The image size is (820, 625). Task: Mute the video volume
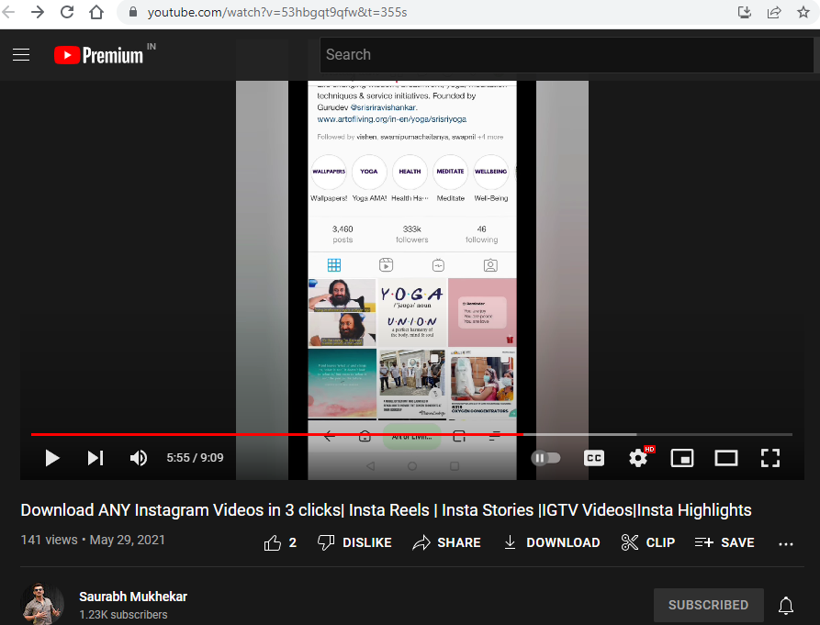point(139,458)
